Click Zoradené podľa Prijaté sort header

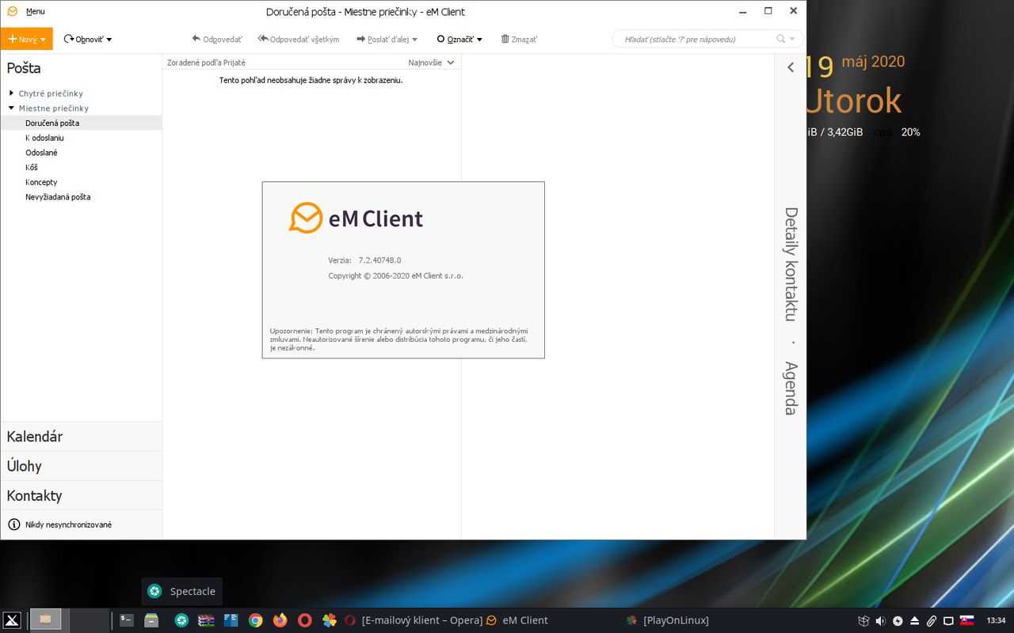pyautogui.click(x=206, y=63)
